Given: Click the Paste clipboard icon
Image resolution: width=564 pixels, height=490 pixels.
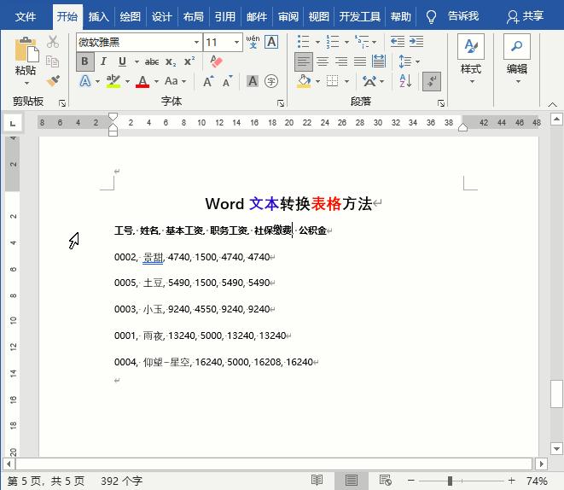Looking at the screenshot, I should pyautogui.click(x=26, y=50).
